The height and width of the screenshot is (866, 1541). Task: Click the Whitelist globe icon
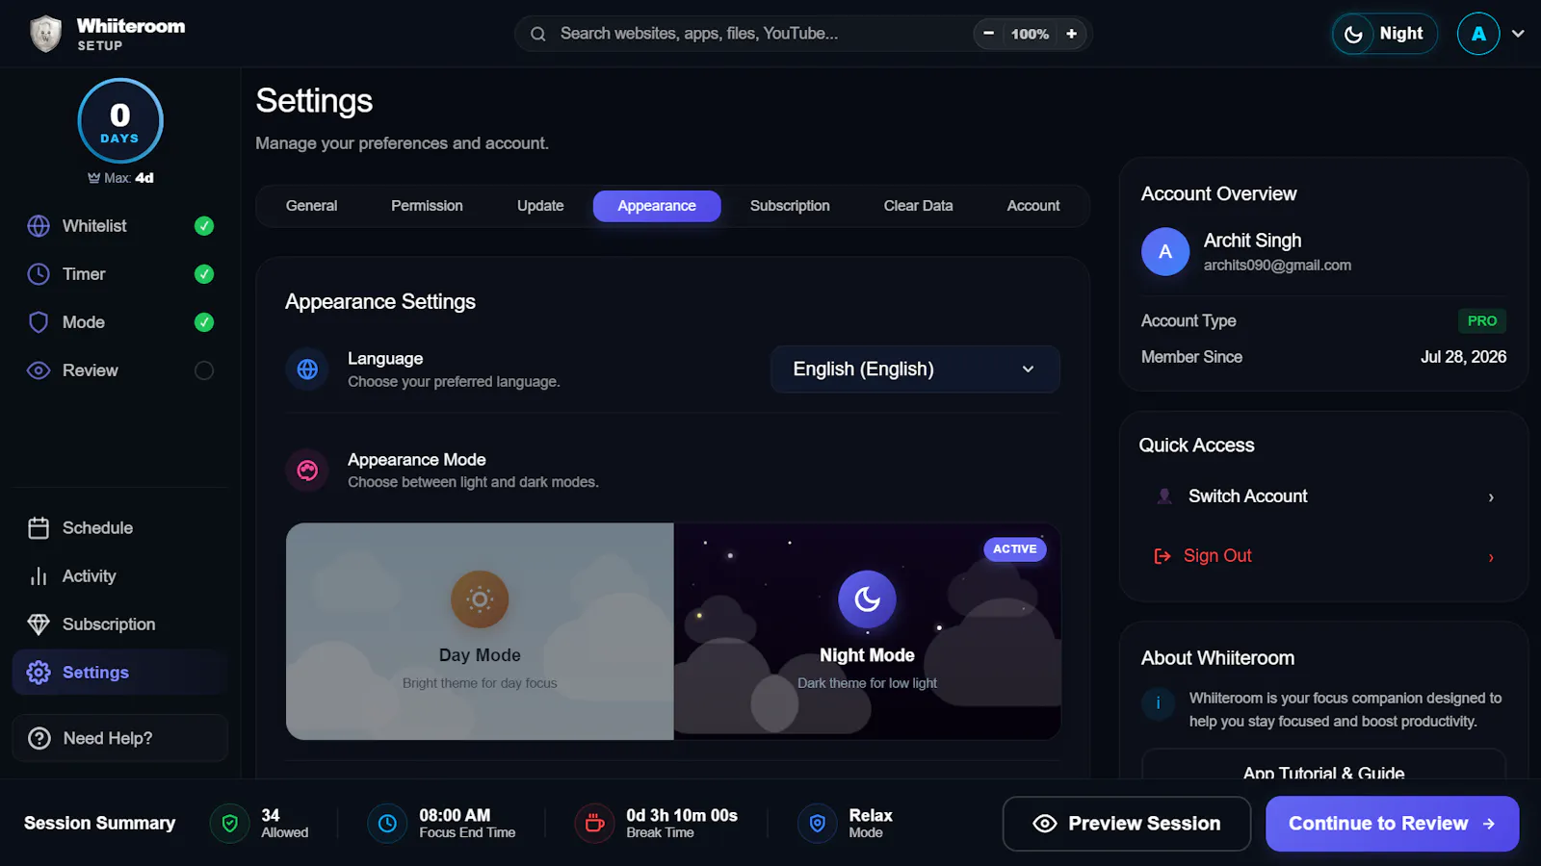[39, 226]
